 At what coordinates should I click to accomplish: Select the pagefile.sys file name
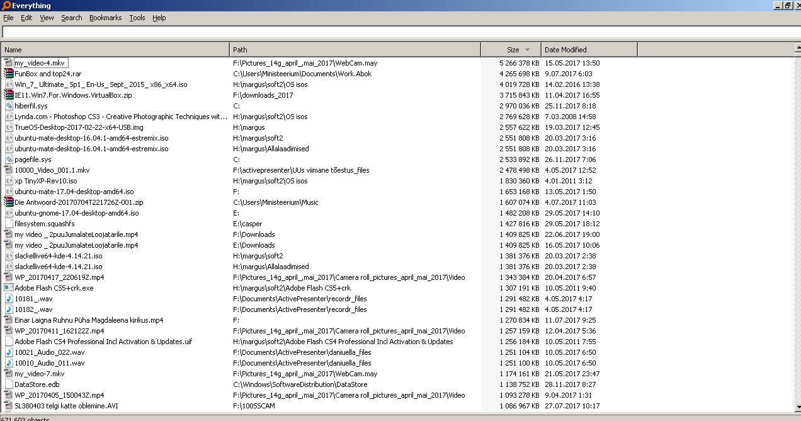click(x=33, y=159)
